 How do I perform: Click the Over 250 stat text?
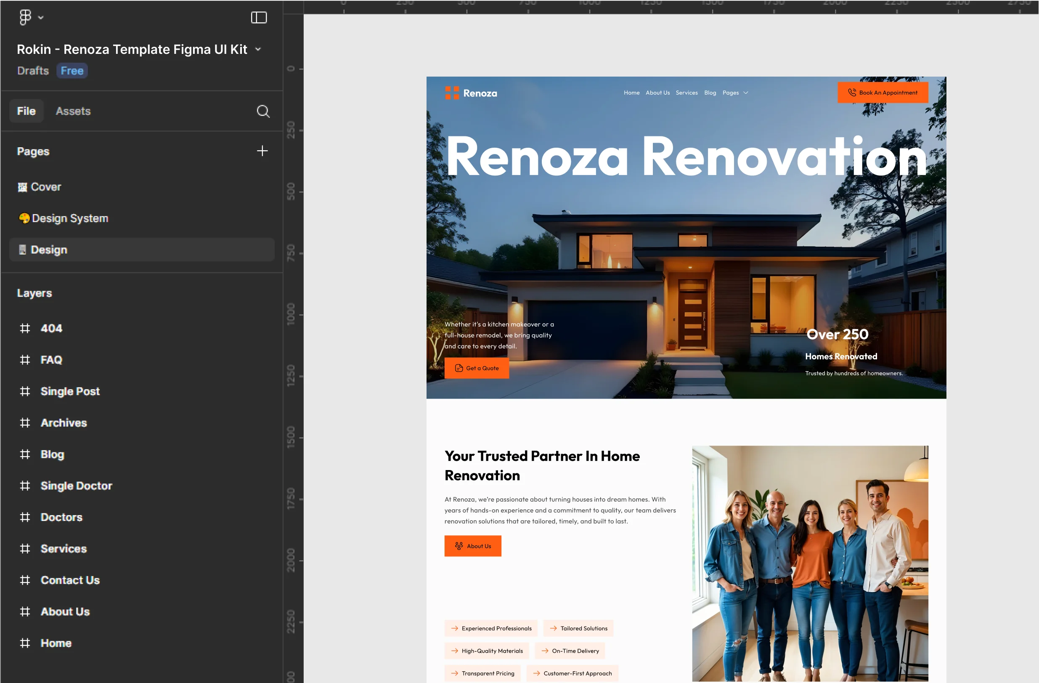click(x=838, y=334)
